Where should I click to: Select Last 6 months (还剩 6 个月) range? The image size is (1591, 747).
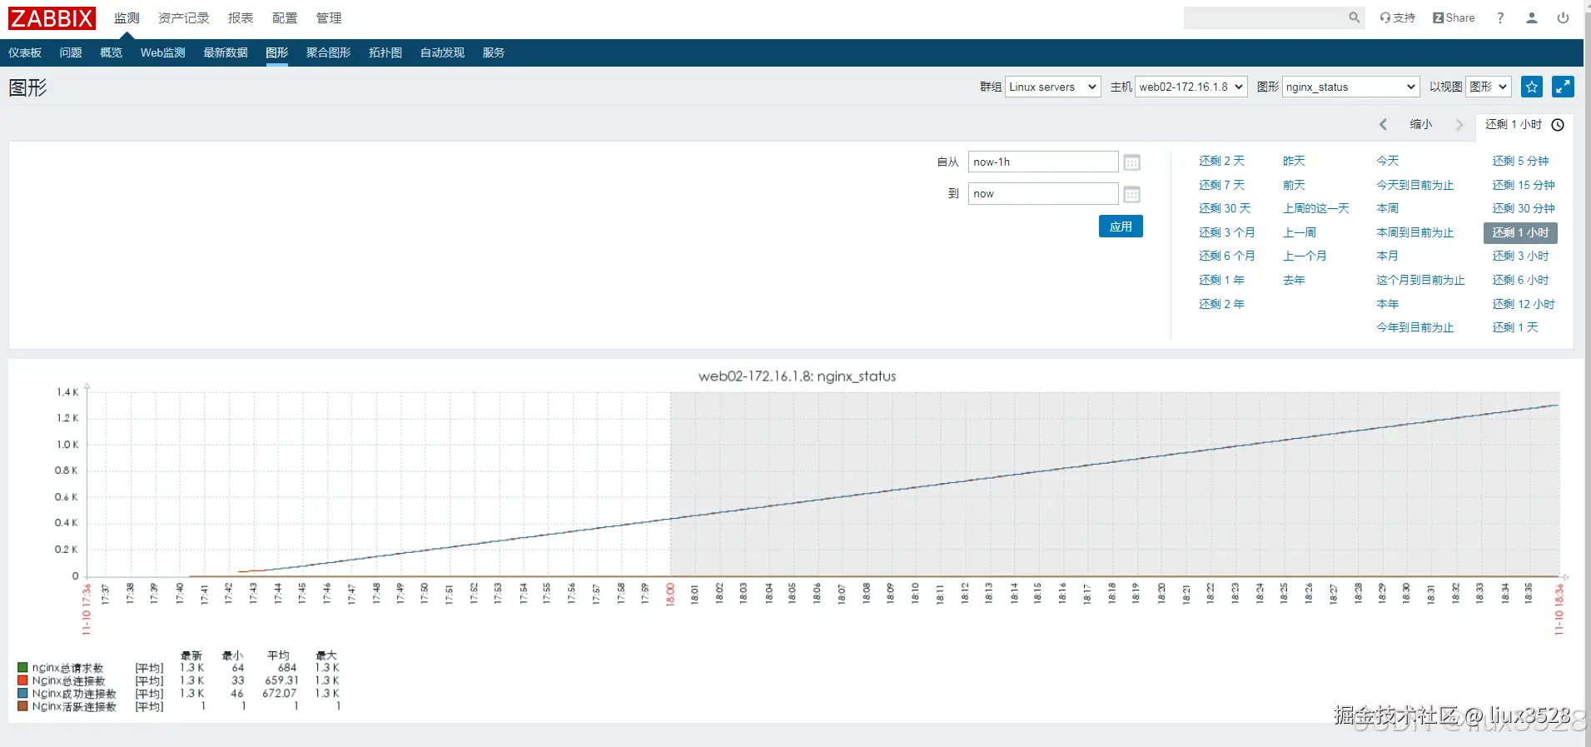(1227, 256)
